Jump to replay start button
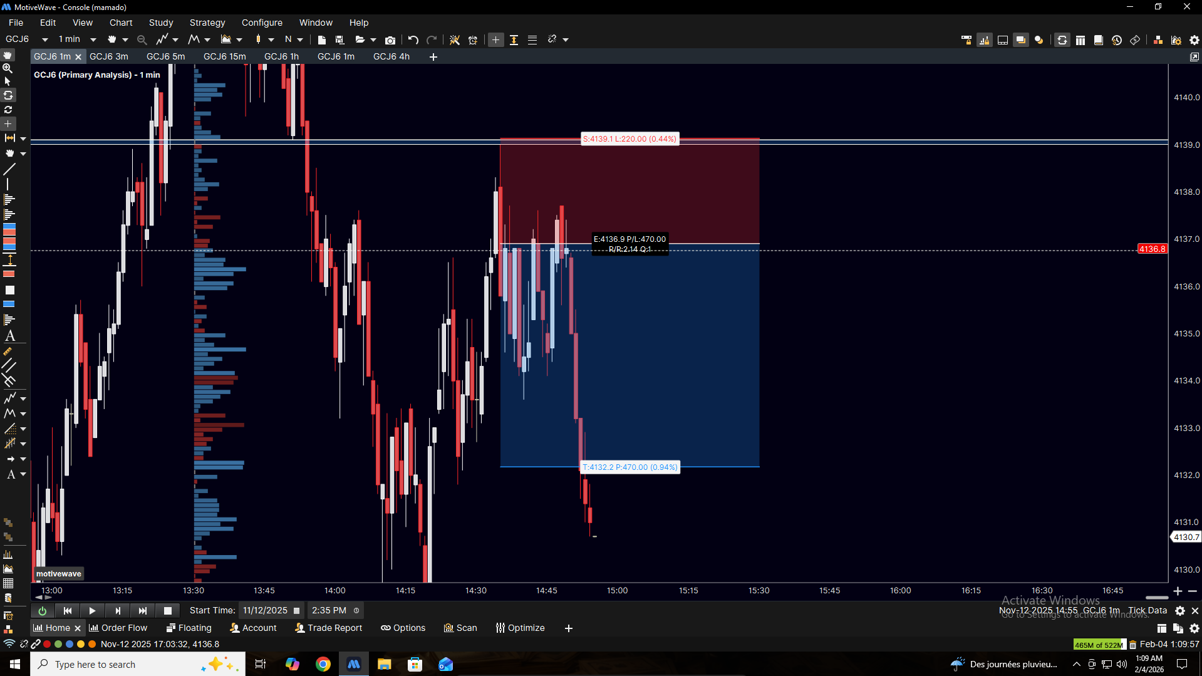This screenshot has height=676, width=1202. (67, 611)
